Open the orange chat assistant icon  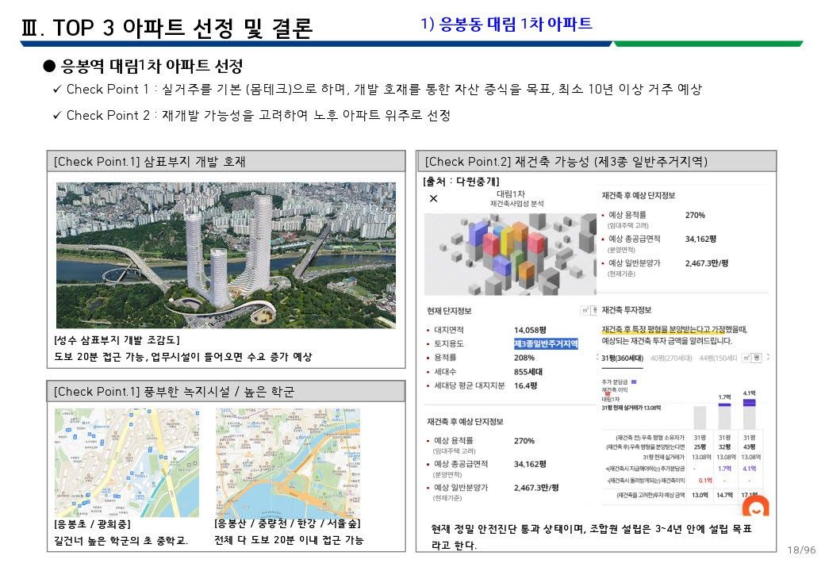tap(756, 505)
